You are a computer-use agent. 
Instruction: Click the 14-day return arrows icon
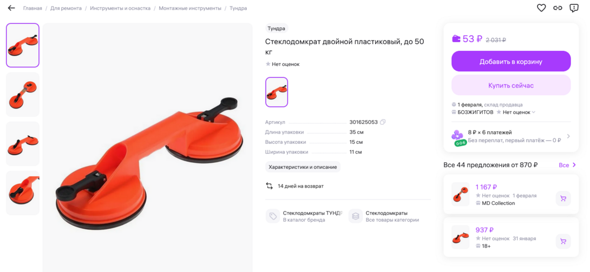(x=269, y=186)
